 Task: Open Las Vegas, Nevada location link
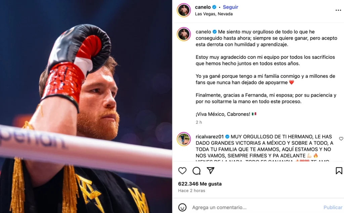214,14
